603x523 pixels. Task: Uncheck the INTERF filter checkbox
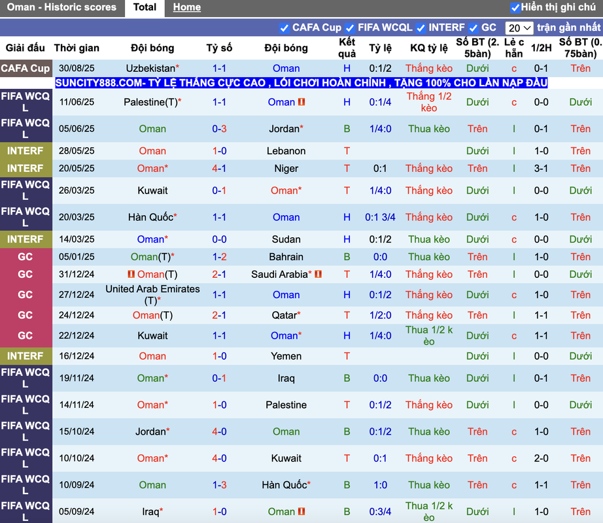[421, 28]
